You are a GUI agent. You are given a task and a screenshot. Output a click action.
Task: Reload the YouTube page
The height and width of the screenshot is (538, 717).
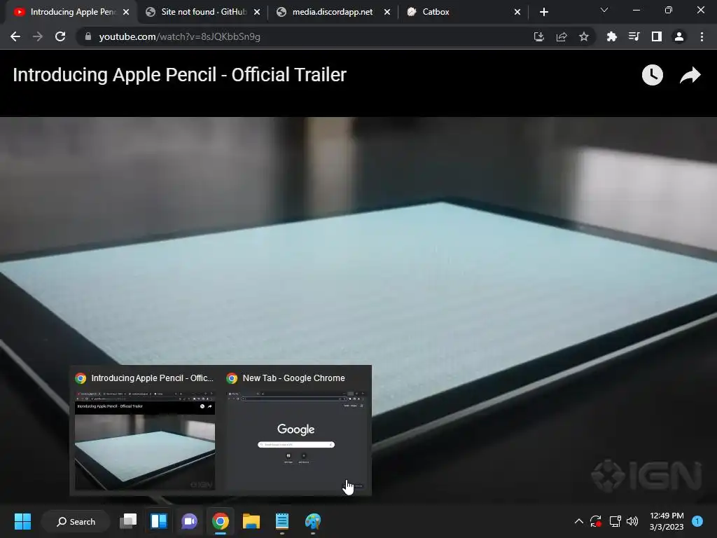click(x=60, y=36)
